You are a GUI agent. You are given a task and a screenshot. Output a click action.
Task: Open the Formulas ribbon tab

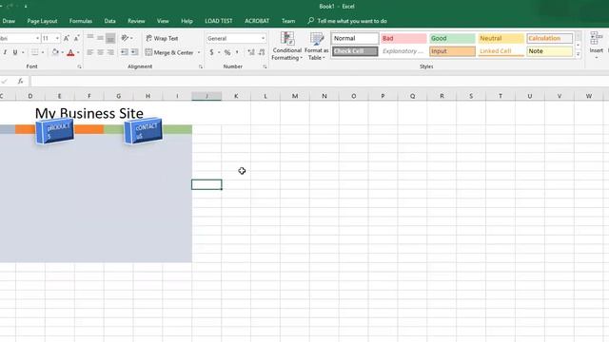(81, 21)
